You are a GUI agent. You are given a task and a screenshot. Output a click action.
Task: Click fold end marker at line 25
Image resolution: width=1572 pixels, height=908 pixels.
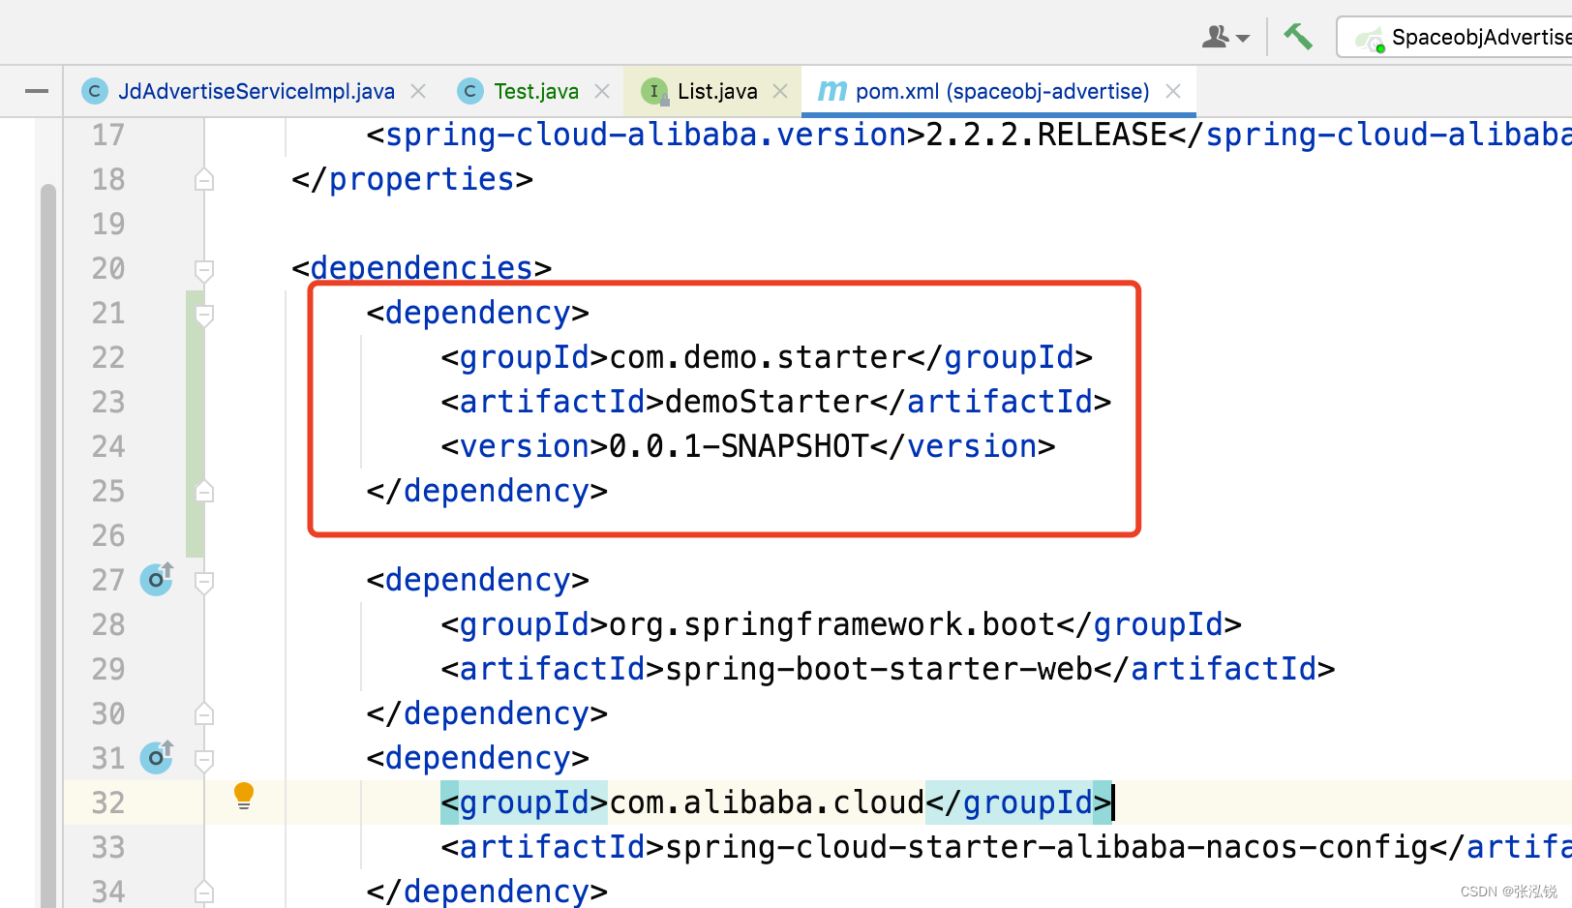(204, 491)
